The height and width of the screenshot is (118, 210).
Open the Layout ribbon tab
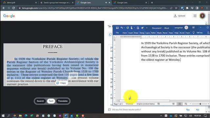(148, 33)
